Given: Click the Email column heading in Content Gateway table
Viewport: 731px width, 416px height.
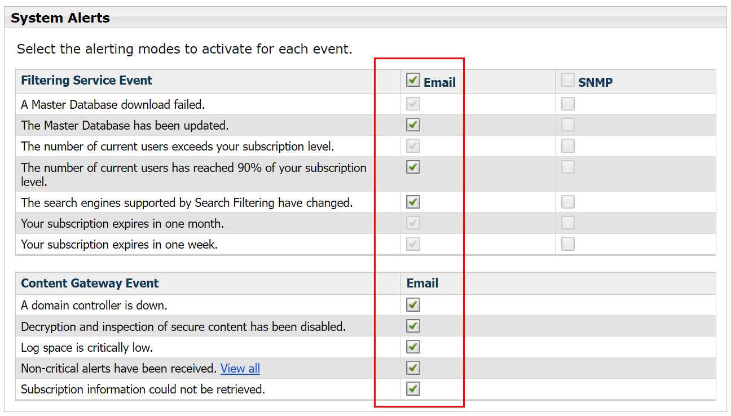Looking at the screenshot, I should [422, 283].
